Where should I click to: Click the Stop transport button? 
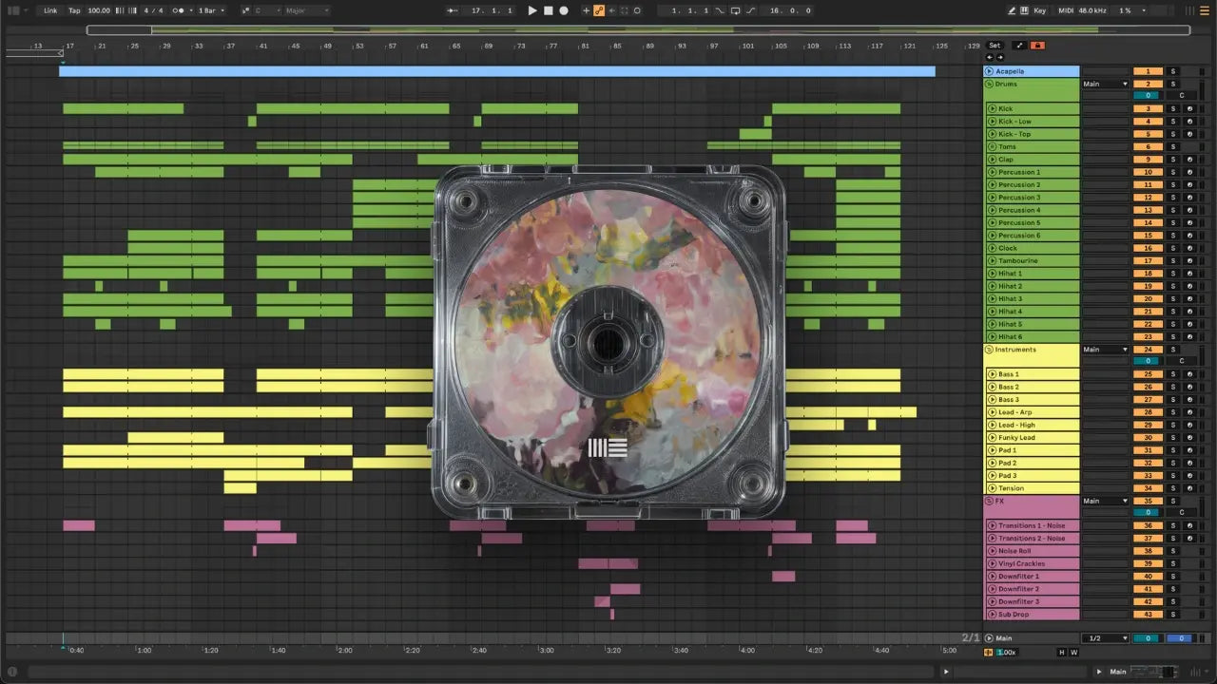tap(548, 10)
